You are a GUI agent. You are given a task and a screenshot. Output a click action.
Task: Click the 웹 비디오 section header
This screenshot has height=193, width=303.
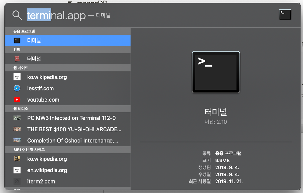pos(68,109)
